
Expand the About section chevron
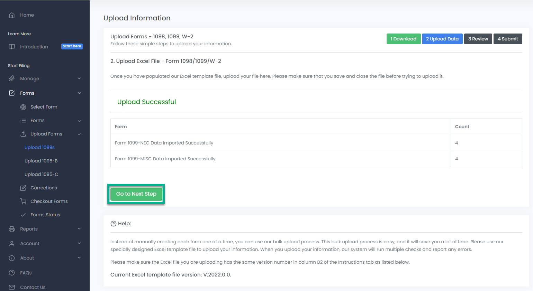(79, 258)
